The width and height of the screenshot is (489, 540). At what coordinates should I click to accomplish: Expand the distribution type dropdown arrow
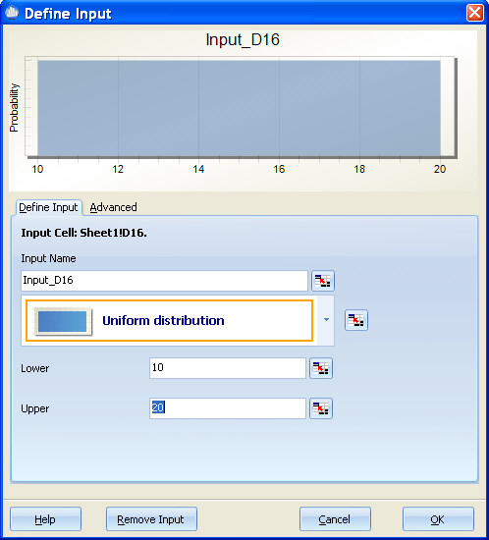[326, 320]
